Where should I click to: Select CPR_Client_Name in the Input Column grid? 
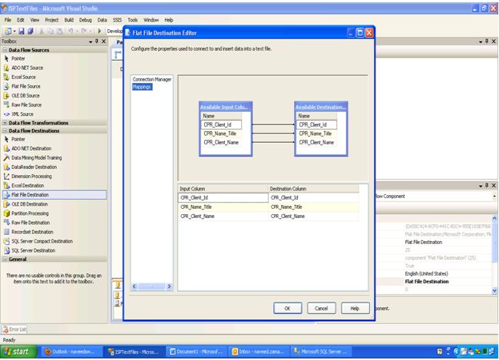[x=223, y=216]
